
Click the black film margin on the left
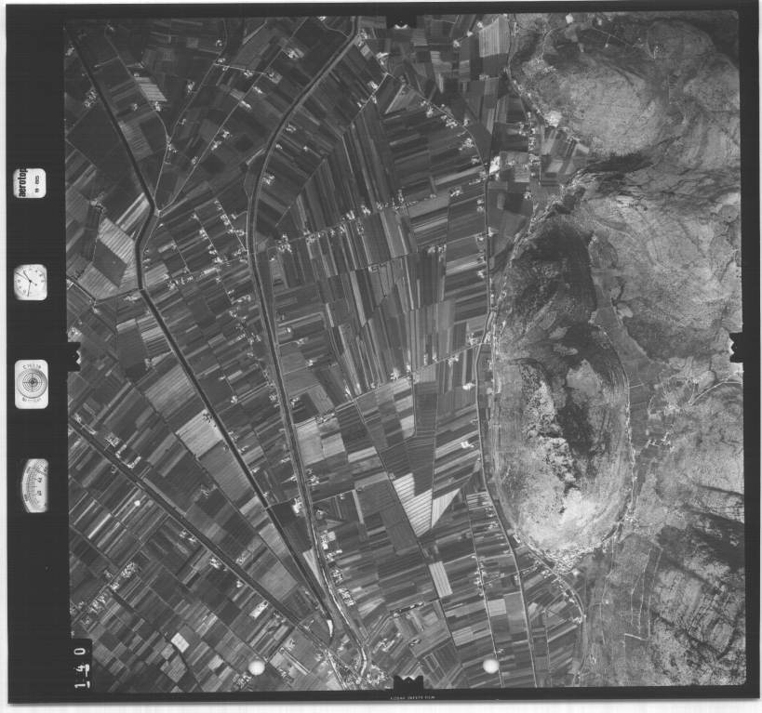click(37, 576)
